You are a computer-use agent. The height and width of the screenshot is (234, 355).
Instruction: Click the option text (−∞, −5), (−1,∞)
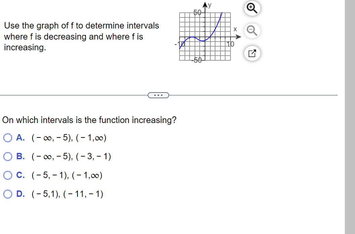coord(69,138)
